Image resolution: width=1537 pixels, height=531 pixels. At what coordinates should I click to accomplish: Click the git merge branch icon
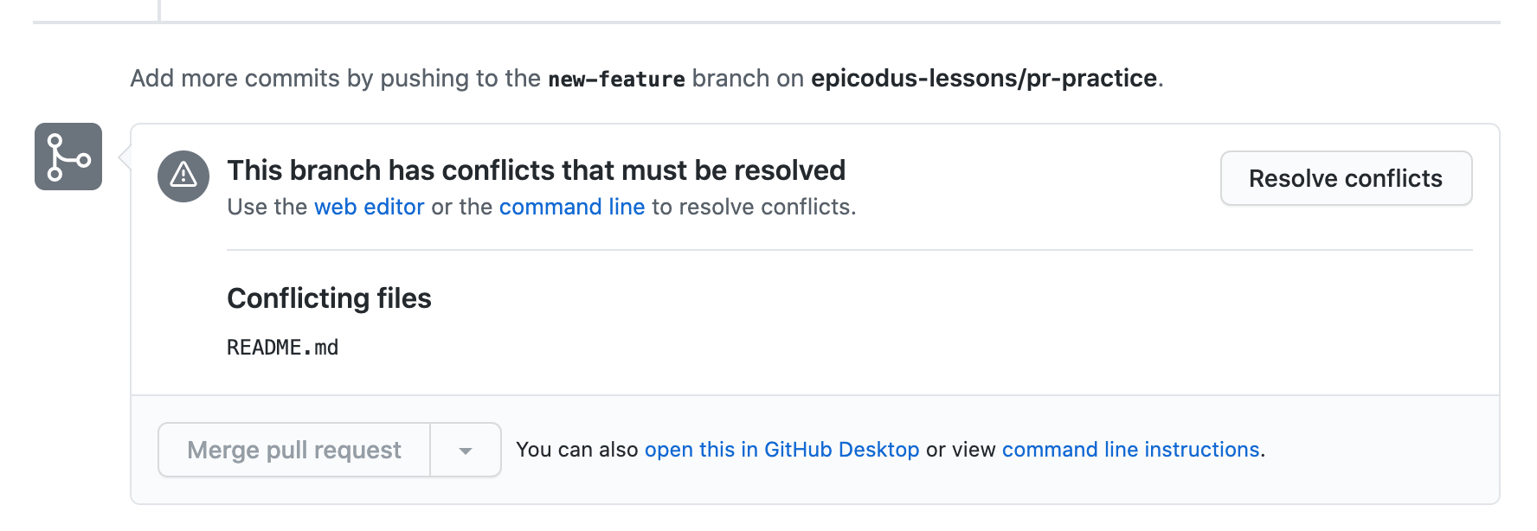point(68,157)
